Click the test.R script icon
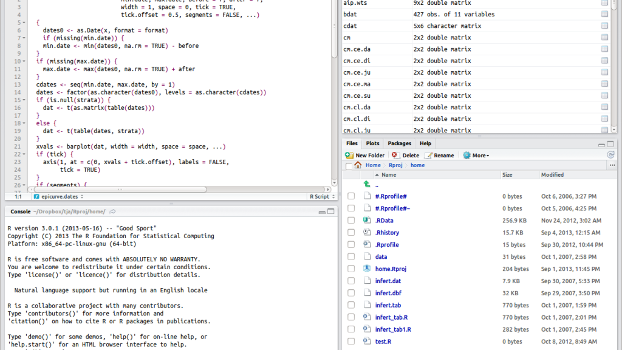The width and height of the screenshot is (622, 350). (x=367, y=341)
